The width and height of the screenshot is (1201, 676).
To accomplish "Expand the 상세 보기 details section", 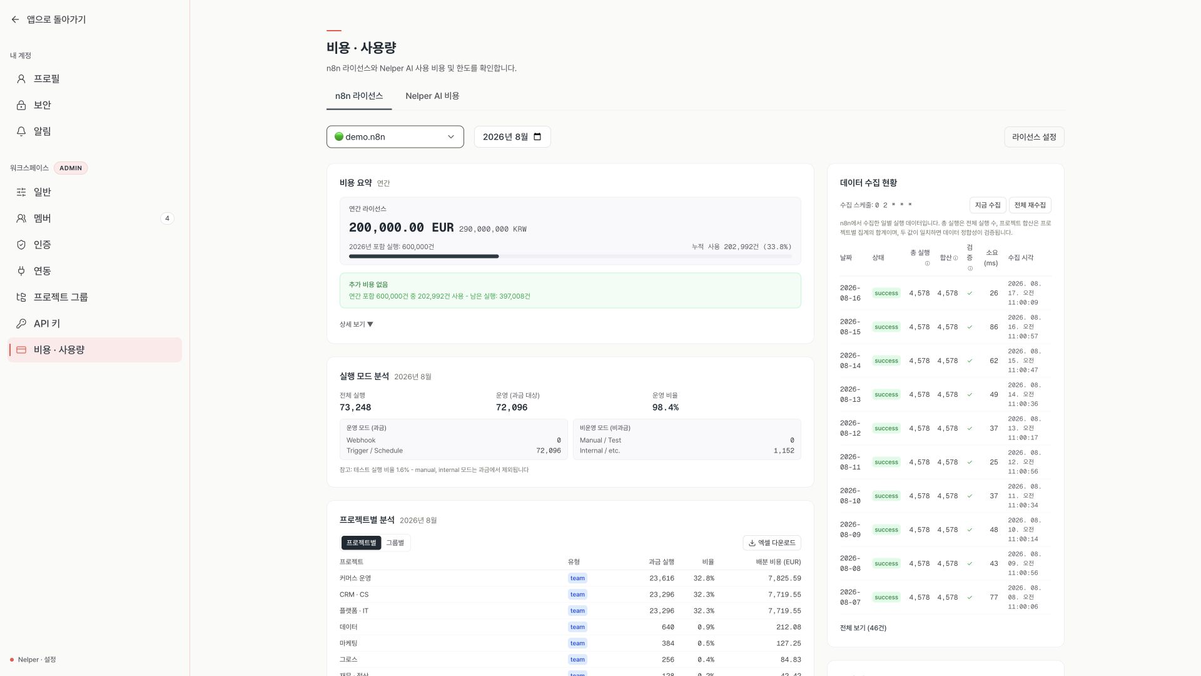I will [357, 324].
